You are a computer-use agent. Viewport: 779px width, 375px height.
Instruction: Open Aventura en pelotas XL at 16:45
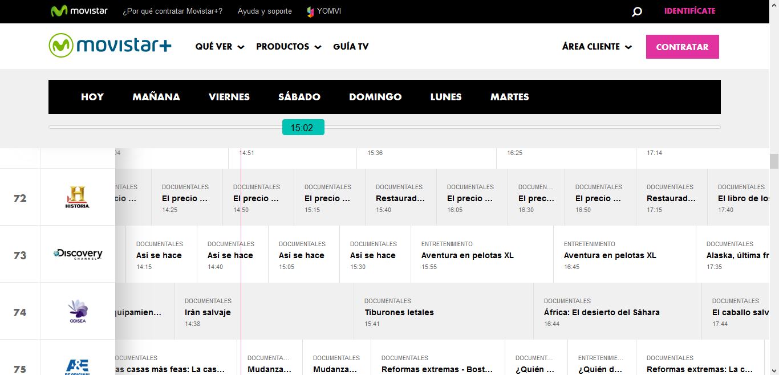[624, 254]
